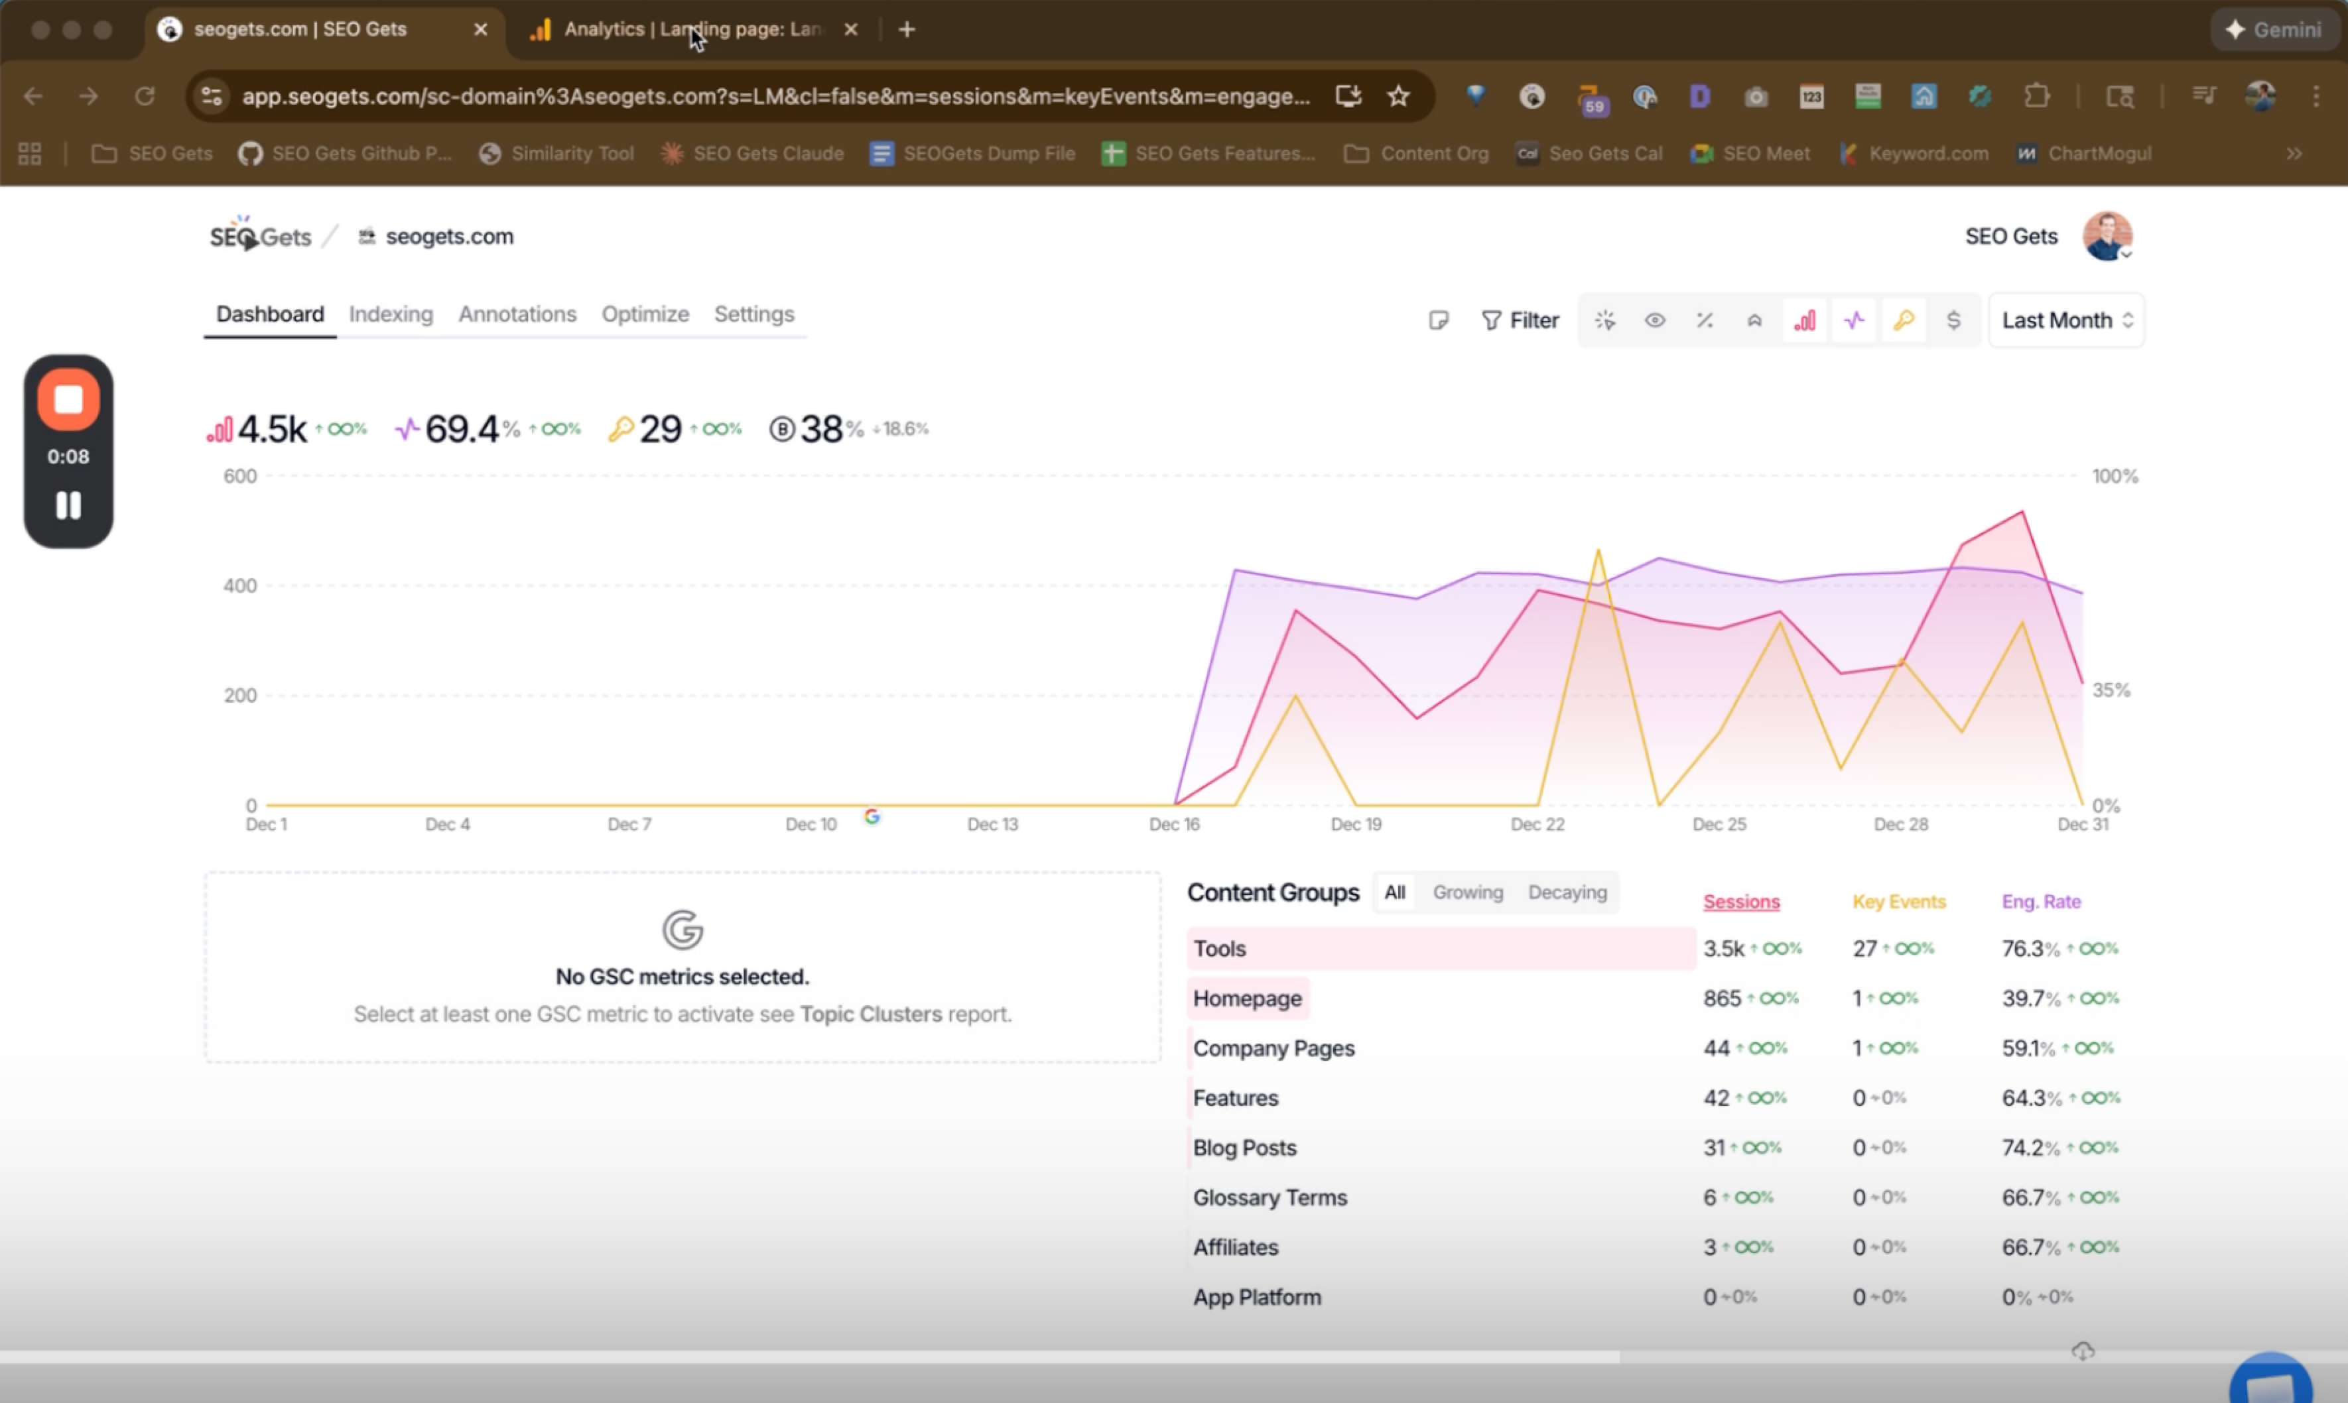Open the annotations note icon near Filter

click(1438, 320)
